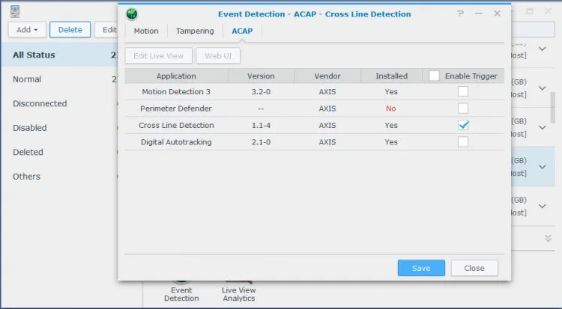The height and width of the screenshot is (309, 562).
Task: Click the search field in background window
Action: (x=533, y=29)
